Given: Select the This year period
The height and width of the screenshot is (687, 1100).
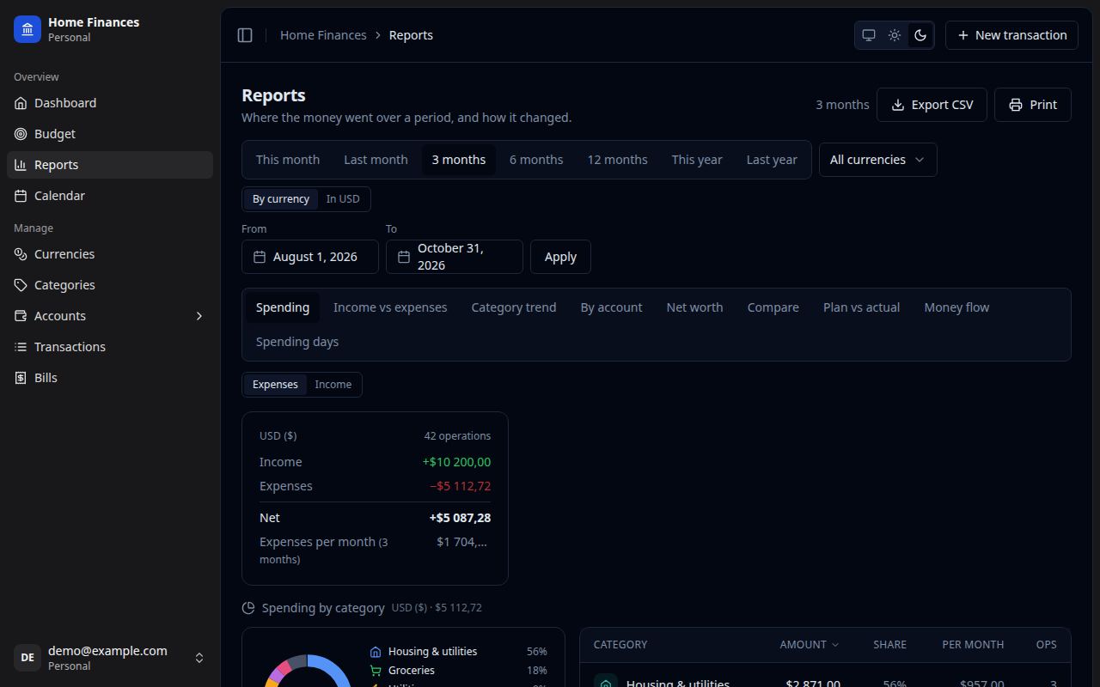Looking at the screenshot, I should pos(697,160).
